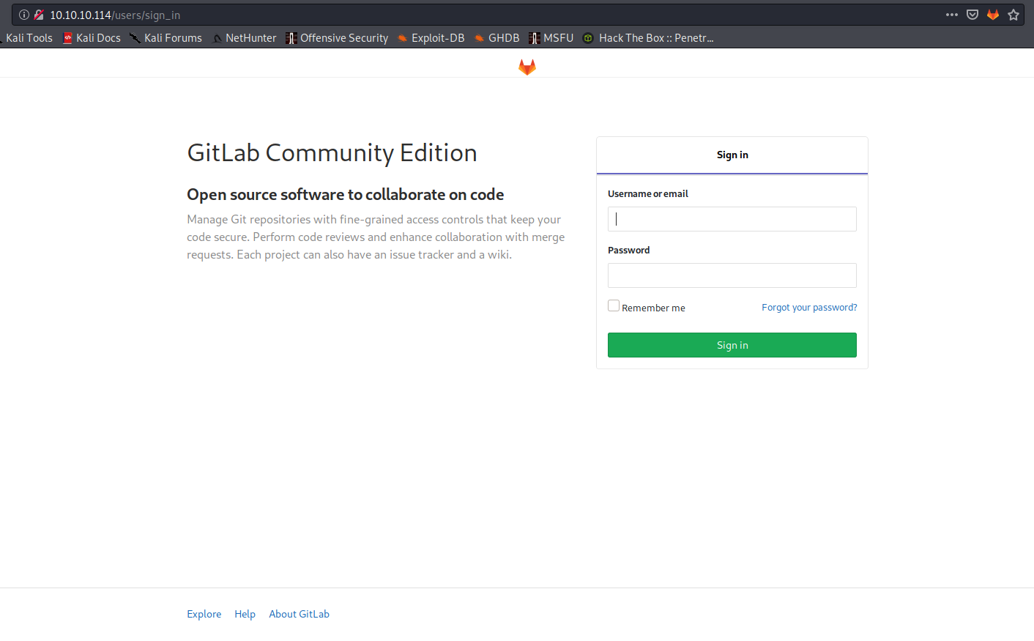Open the Hack The Box bookmark
The width and height of the screenshot is (1034, 641).
click(648, 38)
